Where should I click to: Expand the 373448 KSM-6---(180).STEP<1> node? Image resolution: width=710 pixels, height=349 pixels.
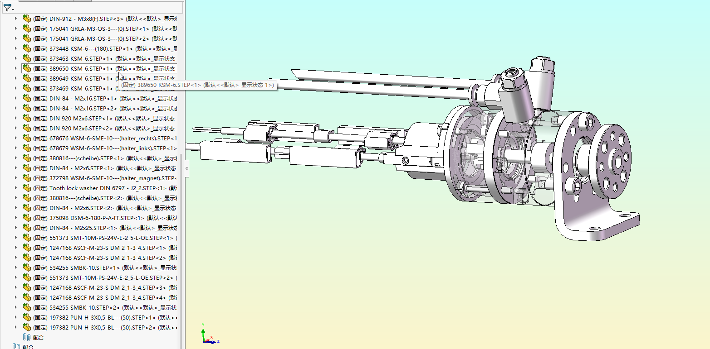point(16,48)
